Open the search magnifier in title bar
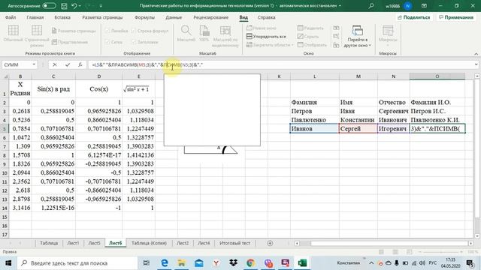The width and height of the screenshot is (481, 270). point(371,6)
